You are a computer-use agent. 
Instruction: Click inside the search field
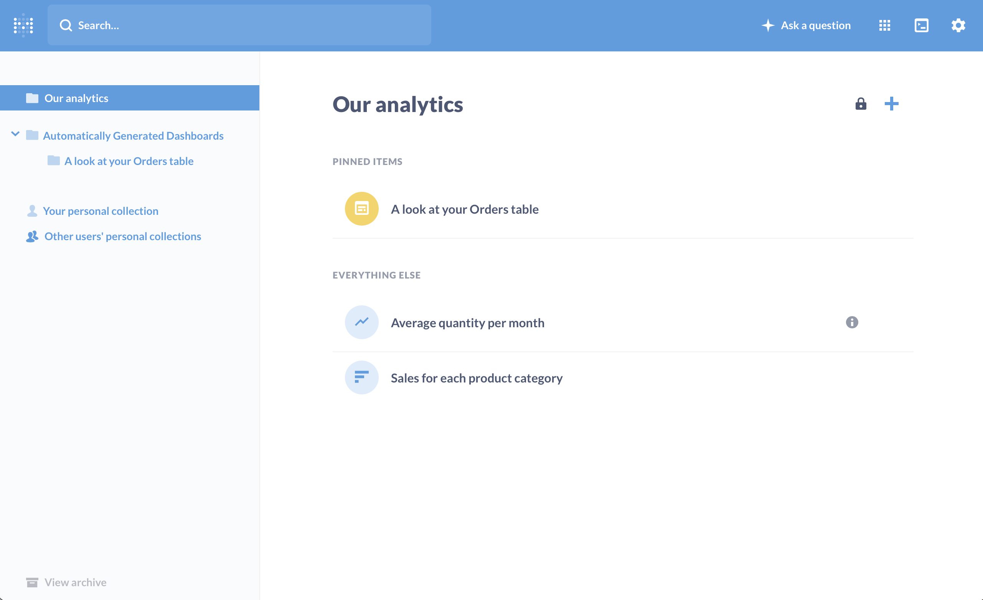[x=239, y=25]
